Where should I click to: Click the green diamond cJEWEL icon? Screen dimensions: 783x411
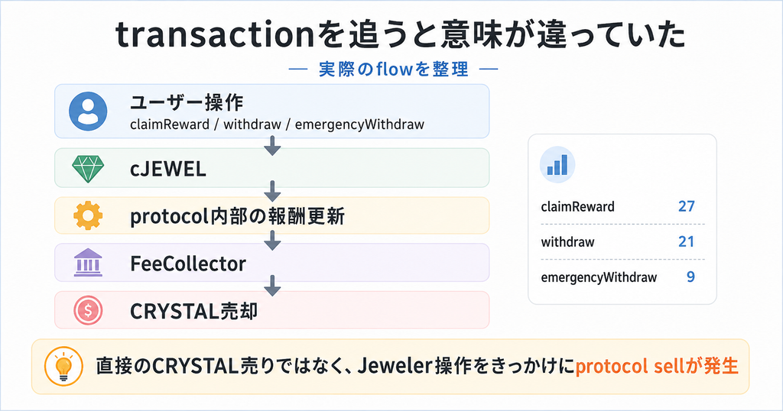(x=88, y=169)
